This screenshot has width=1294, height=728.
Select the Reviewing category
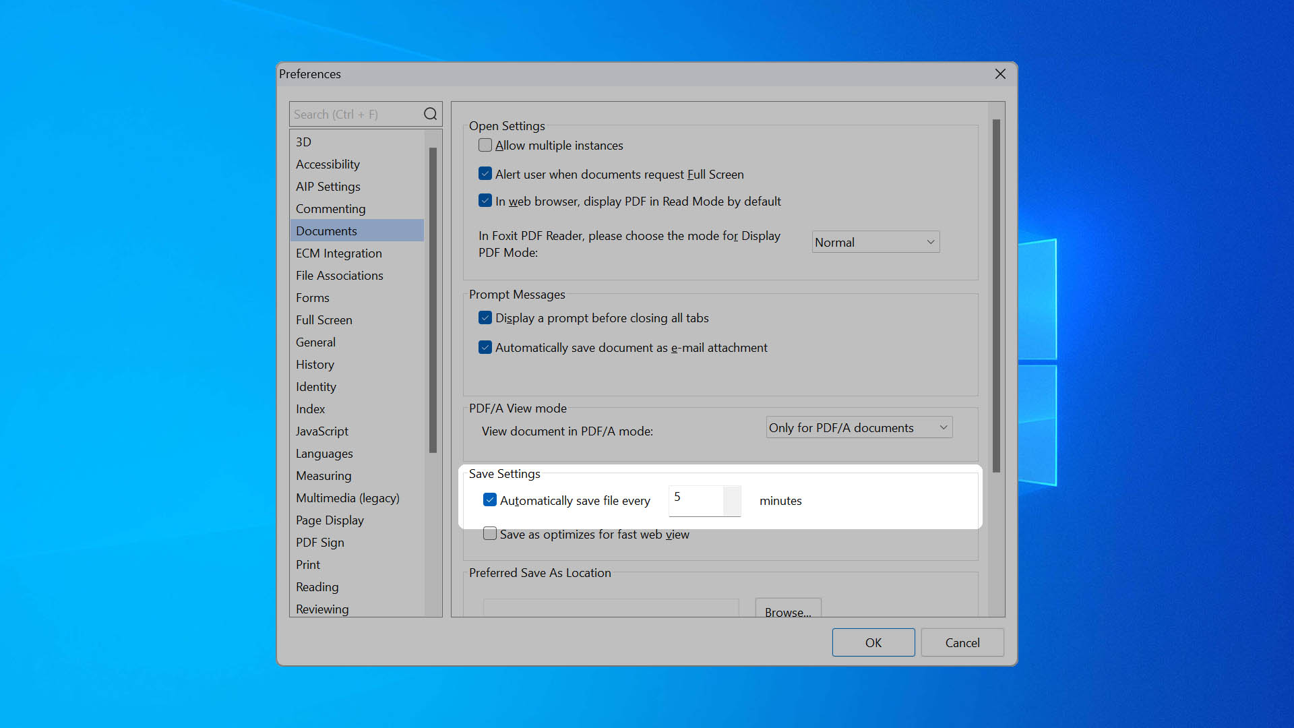(x=357, y=608)
